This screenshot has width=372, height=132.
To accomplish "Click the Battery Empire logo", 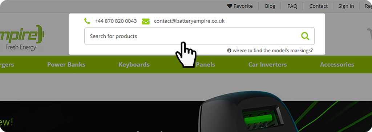I will point(22,38).
